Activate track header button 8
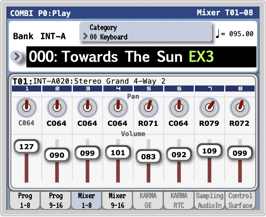 click(240, 88)
